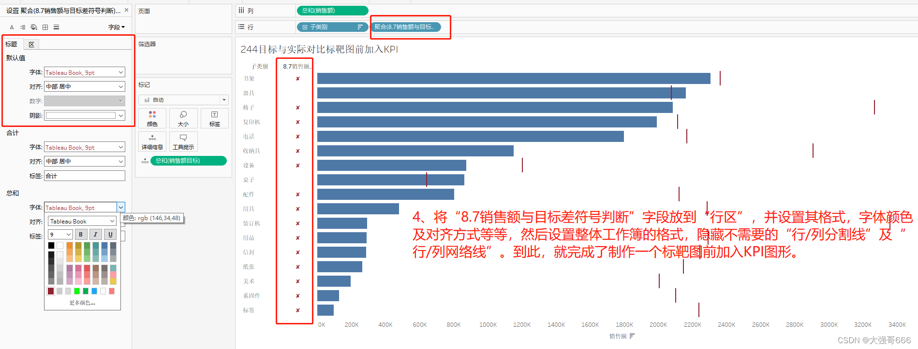Switch to the 区 tab
Screen dimensions: 918x349
31,44
